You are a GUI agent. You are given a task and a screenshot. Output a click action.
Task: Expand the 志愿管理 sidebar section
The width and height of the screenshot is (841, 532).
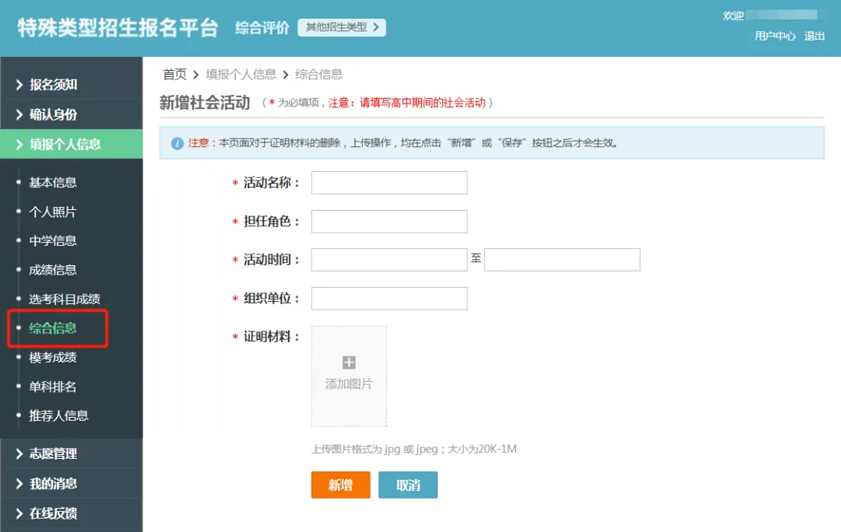point(53,453)
